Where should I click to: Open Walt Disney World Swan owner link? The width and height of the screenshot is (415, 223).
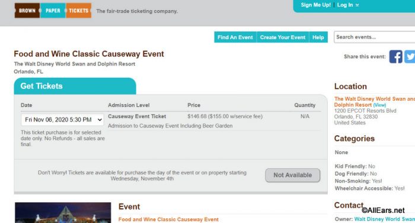(384, 219)
